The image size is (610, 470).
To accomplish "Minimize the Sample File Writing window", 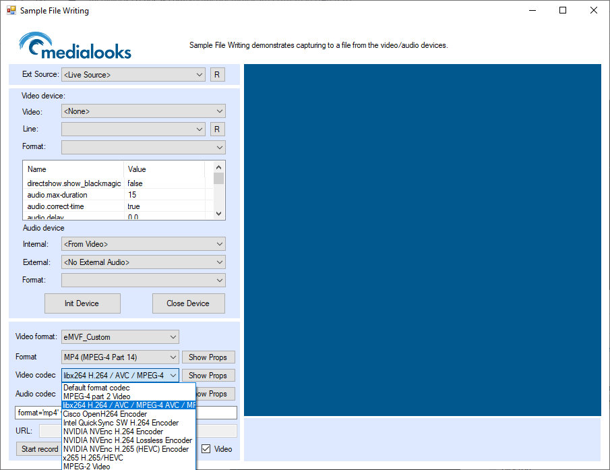I will coord(532,11).
